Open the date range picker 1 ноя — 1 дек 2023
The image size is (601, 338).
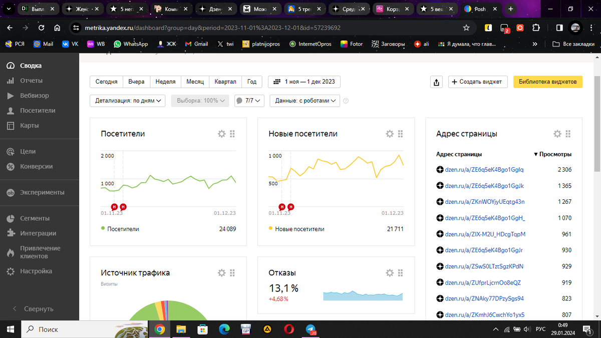[305, 82]
